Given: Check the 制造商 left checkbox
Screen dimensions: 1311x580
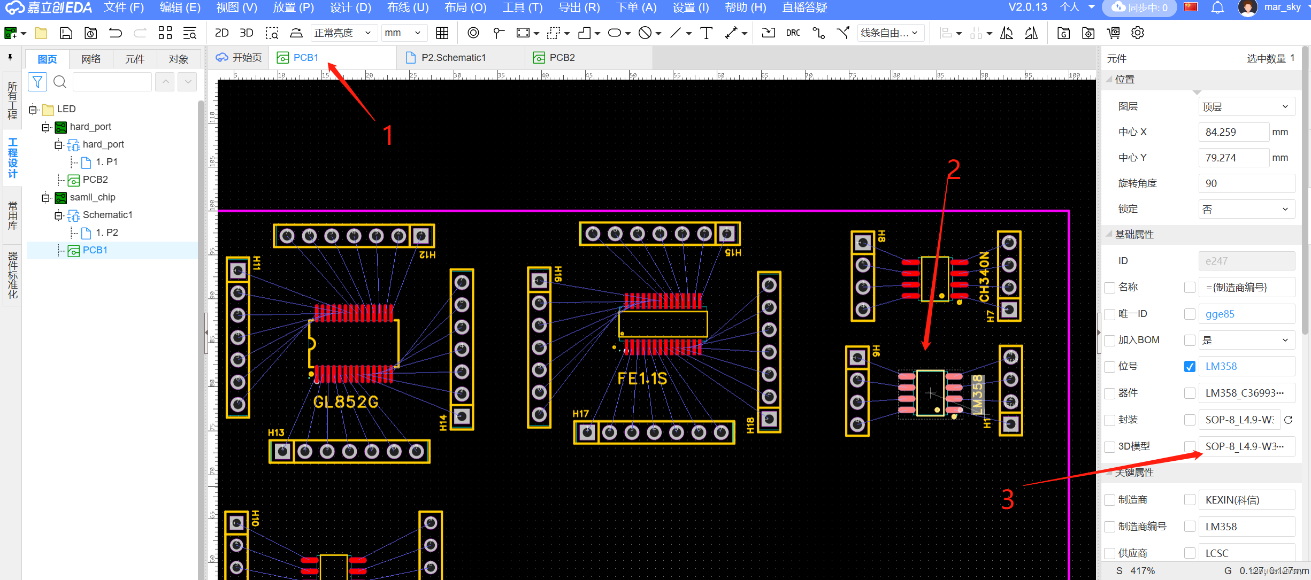Looking at the screenshot, I should click(1110, 500).
